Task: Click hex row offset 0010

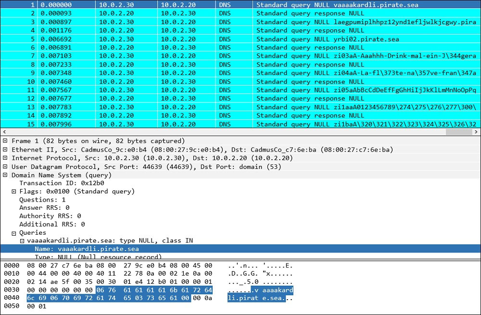Action: [12, 274]
